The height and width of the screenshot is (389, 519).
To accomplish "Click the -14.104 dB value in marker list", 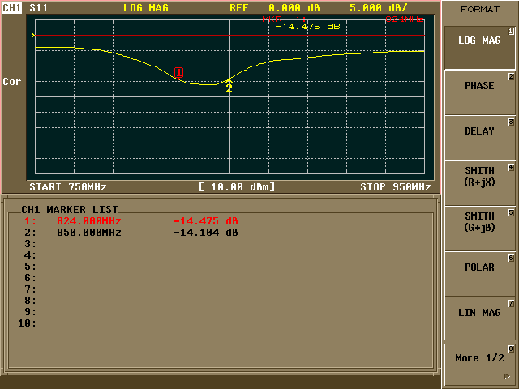I will pos(206,233).
